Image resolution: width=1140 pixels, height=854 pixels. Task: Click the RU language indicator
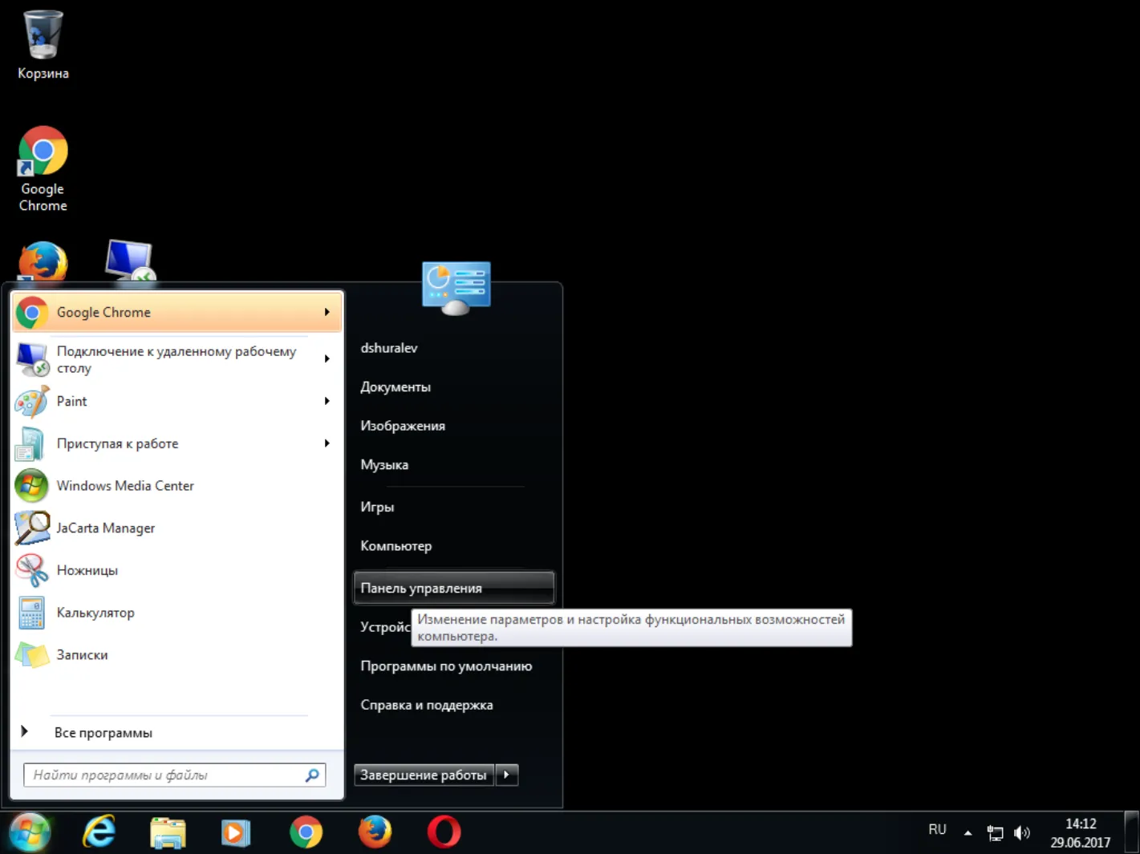[937, 830]
